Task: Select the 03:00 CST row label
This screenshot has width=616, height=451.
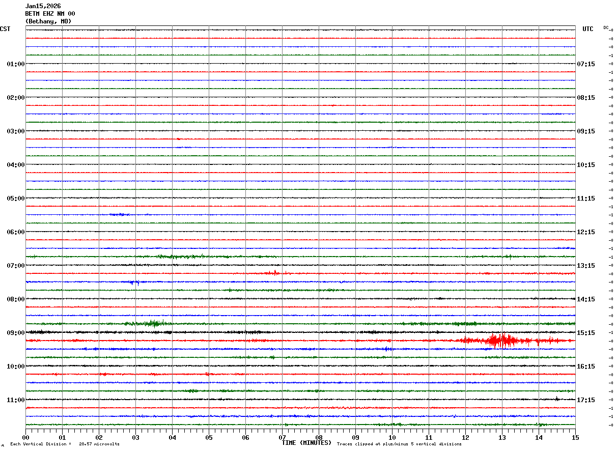Action: point(15,131)
